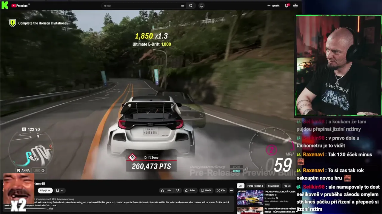The image size is (382, 214).
Task: Click Selikin98's 'v pravo dole u' chat message
Action: pyautogui.click(x=328, y=142)
